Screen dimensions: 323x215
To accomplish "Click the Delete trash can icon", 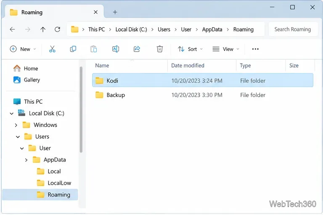I will coord(160,49).
